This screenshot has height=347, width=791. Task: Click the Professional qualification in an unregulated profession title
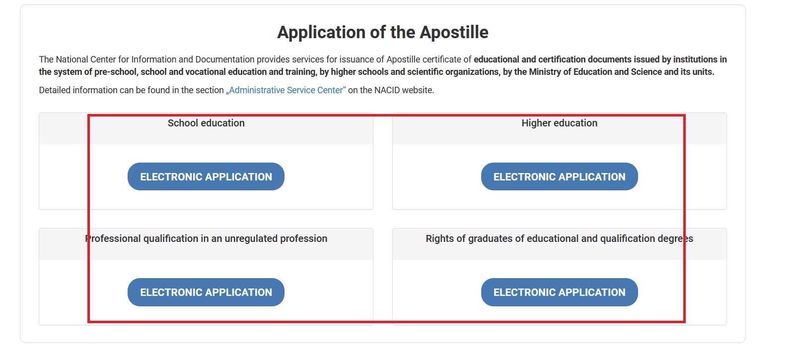[206, 239]
